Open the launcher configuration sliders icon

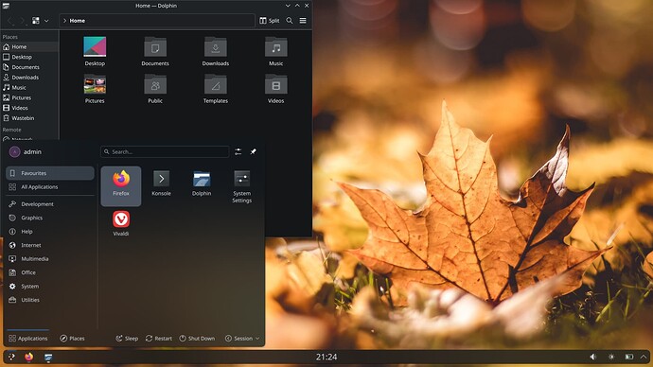tap(238, 152)
